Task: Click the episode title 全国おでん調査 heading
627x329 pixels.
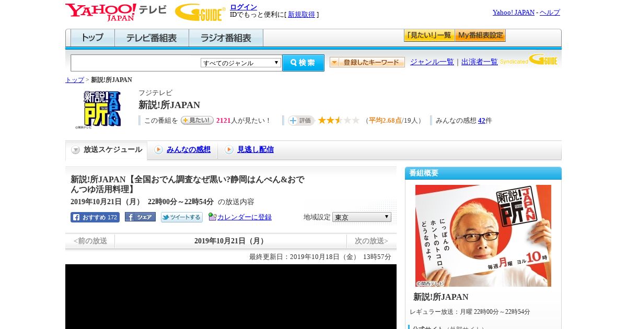Action: (188, 184)
